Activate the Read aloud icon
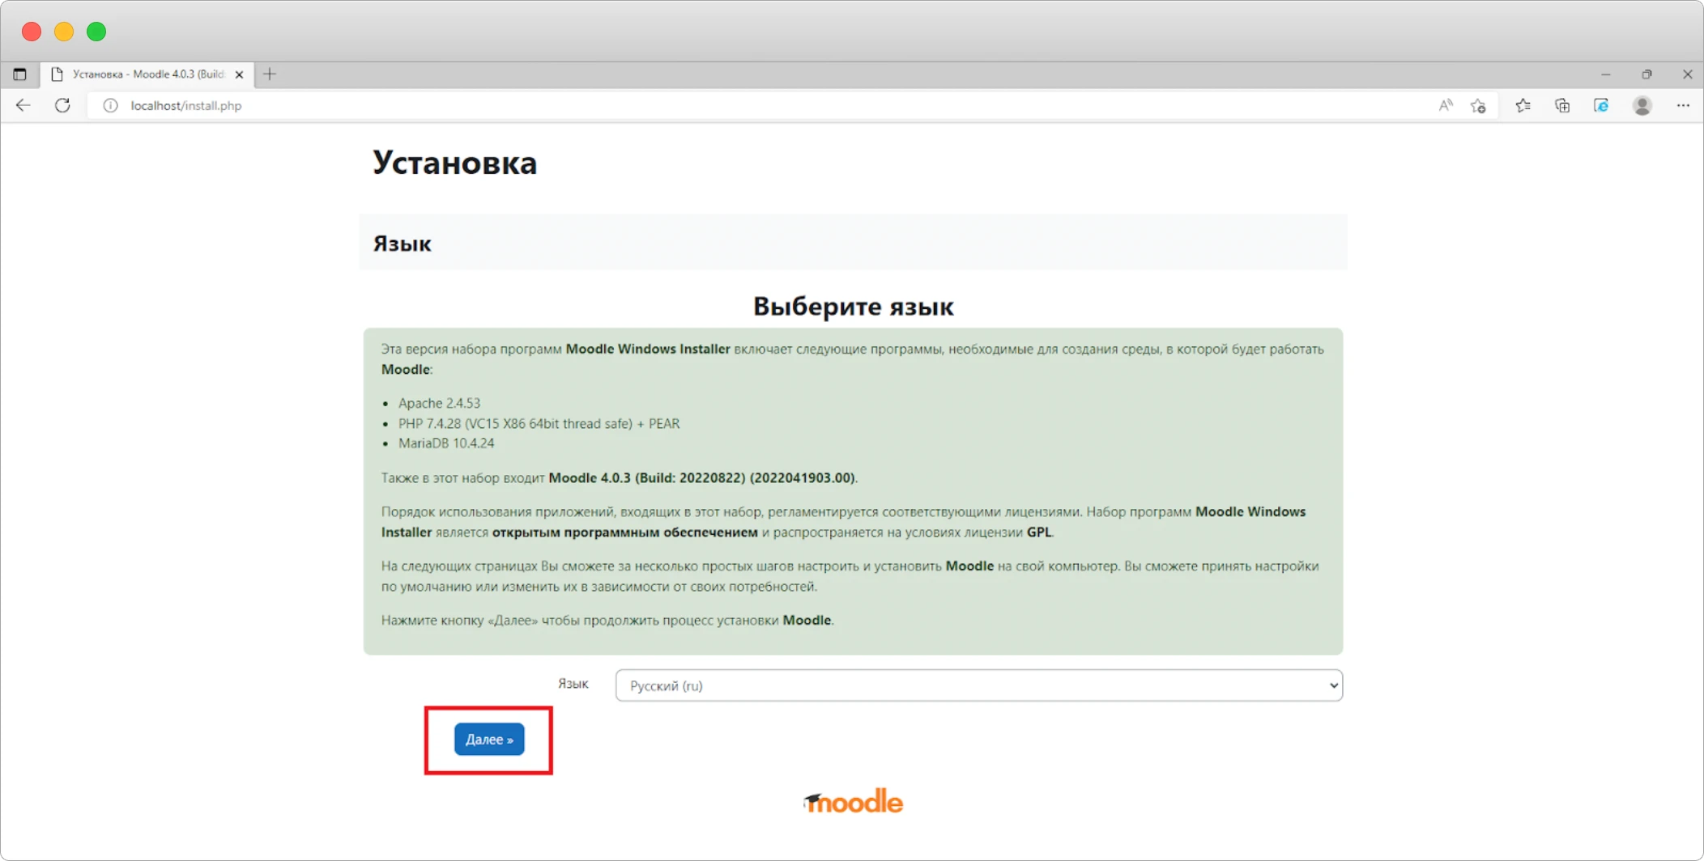This screenshot has width=1704, height=861. point(1446,105)
